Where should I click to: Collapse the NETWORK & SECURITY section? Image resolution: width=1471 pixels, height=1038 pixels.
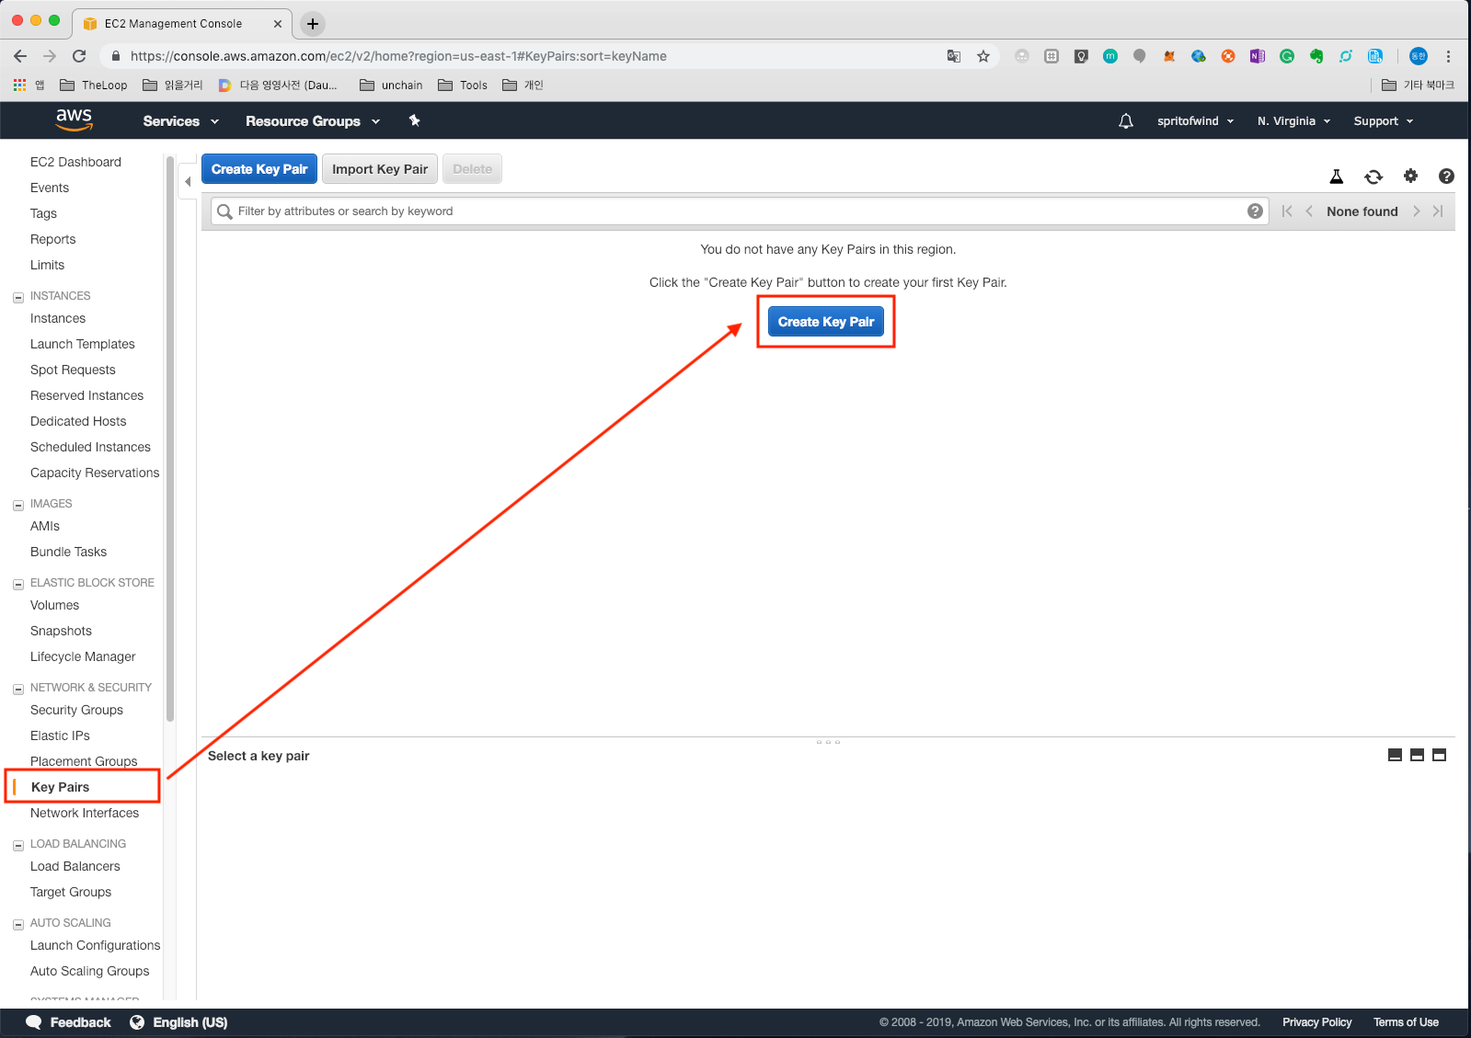click(18, 689)
